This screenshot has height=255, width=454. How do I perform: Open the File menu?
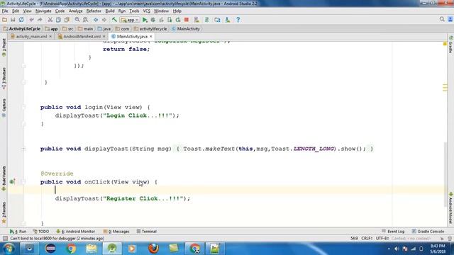5,11
